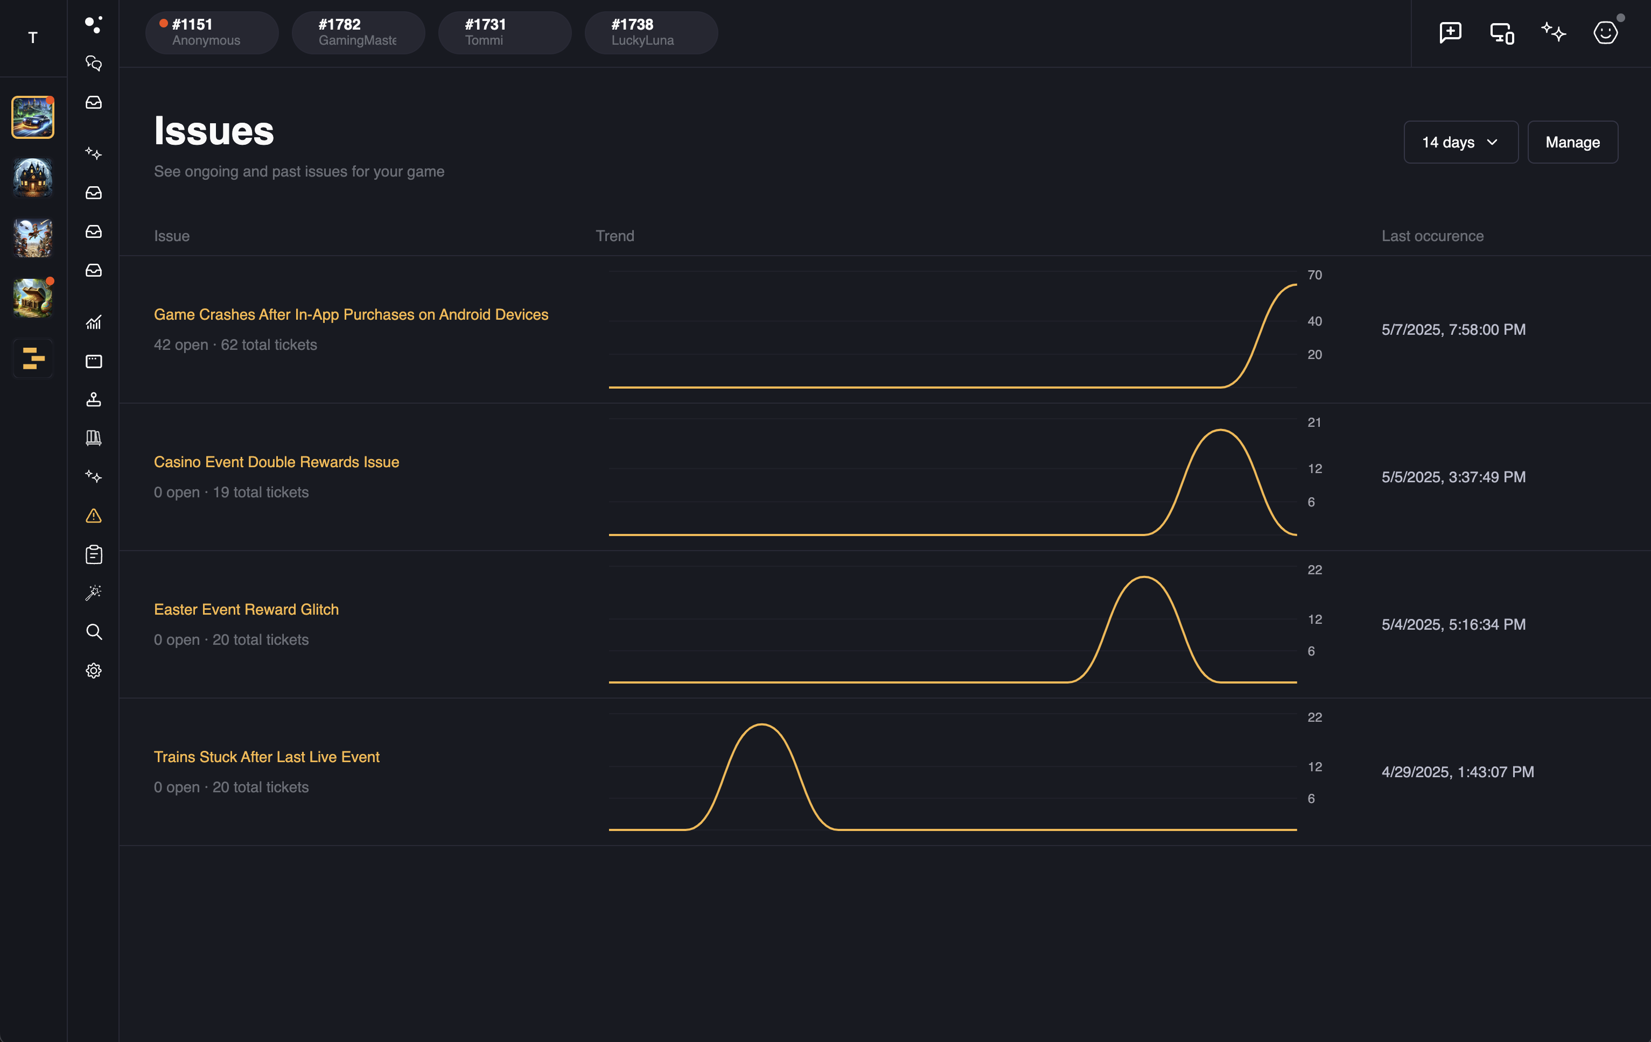Expand the 14 days time range dropdown

tap(1460, 142)
